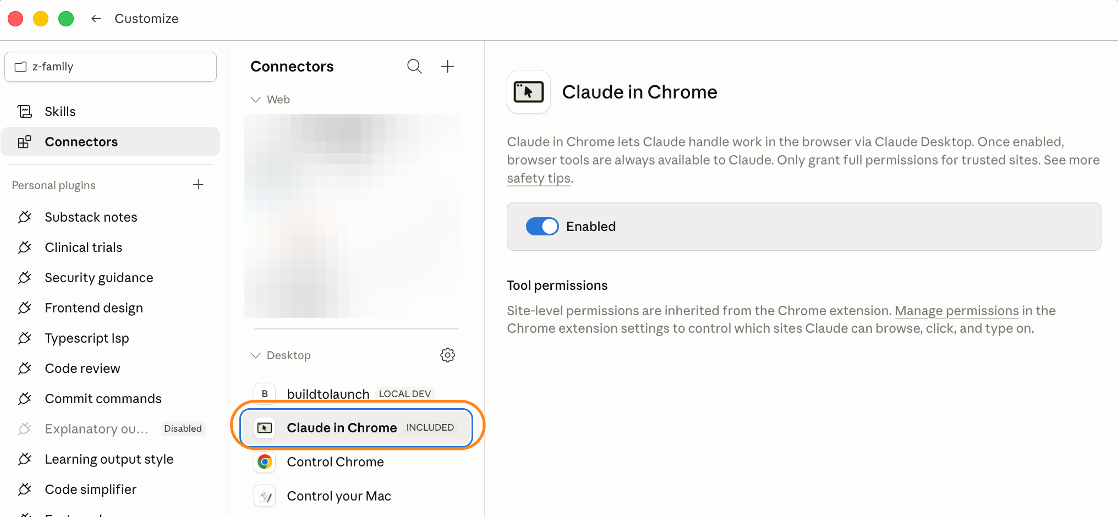Collapse the Desktop connectors section
This screenshot has width=1118, height=517.
[255, 355]
